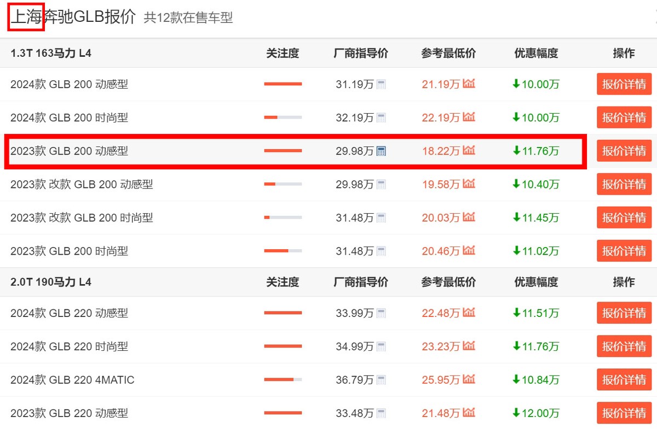657x429 pixels.
Task: Open the 2023款 改款 GLB 200 时尚型 link
Action: (82, 218)
